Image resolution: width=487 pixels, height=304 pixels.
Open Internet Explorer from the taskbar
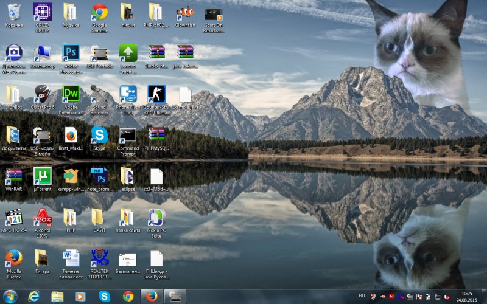(34, 296)
